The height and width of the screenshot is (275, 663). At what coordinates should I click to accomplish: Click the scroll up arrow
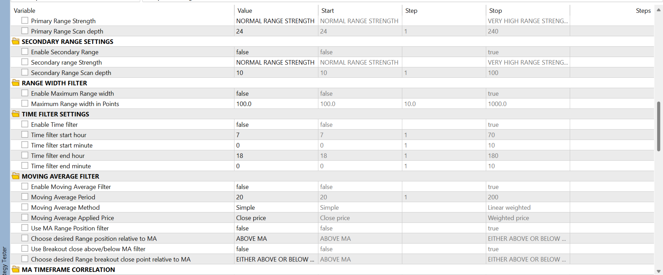(x=659, y=10)
